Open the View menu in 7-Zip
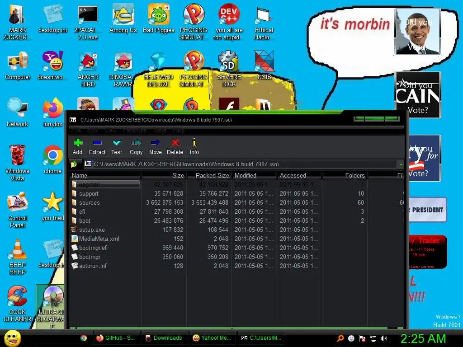 pos(110,130)
